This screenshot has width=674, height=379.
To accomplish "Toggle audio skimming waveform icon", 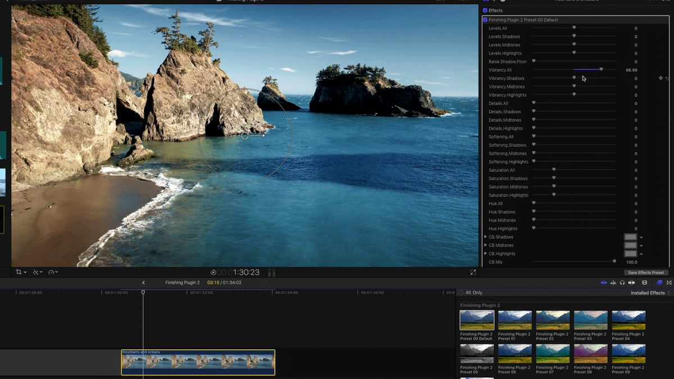I will 613,282.
